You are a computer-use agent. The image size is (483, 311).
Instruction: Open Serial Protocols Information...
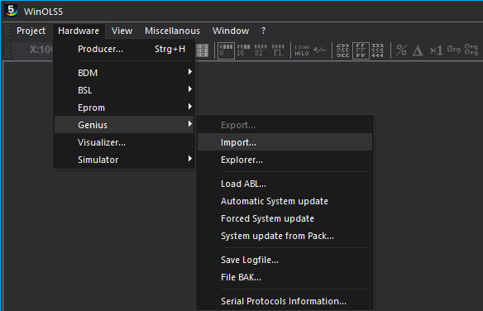(x=285, y=301)
